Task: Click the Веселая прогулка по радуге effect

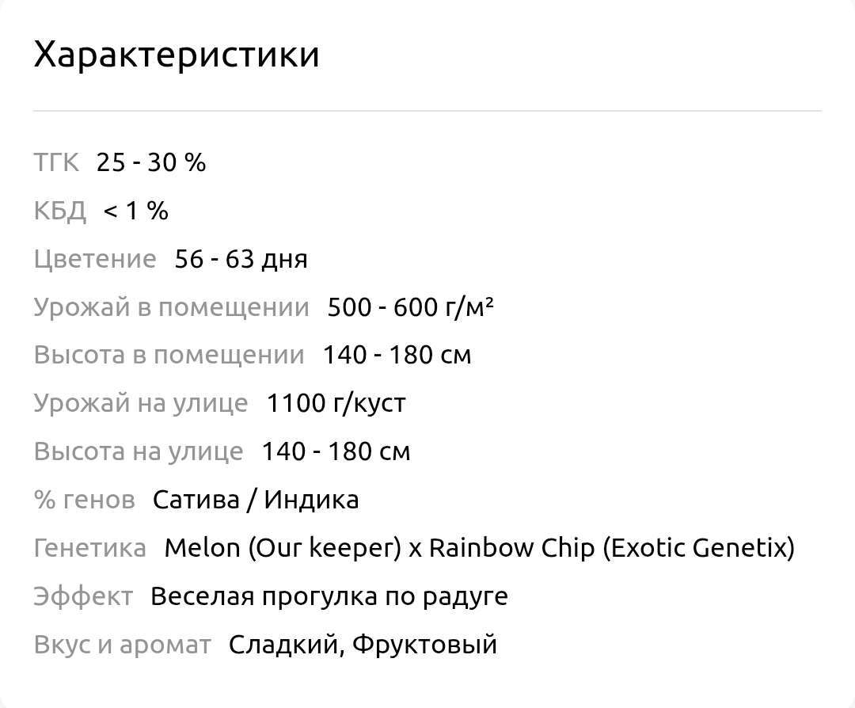Action: tap(329, 596)
